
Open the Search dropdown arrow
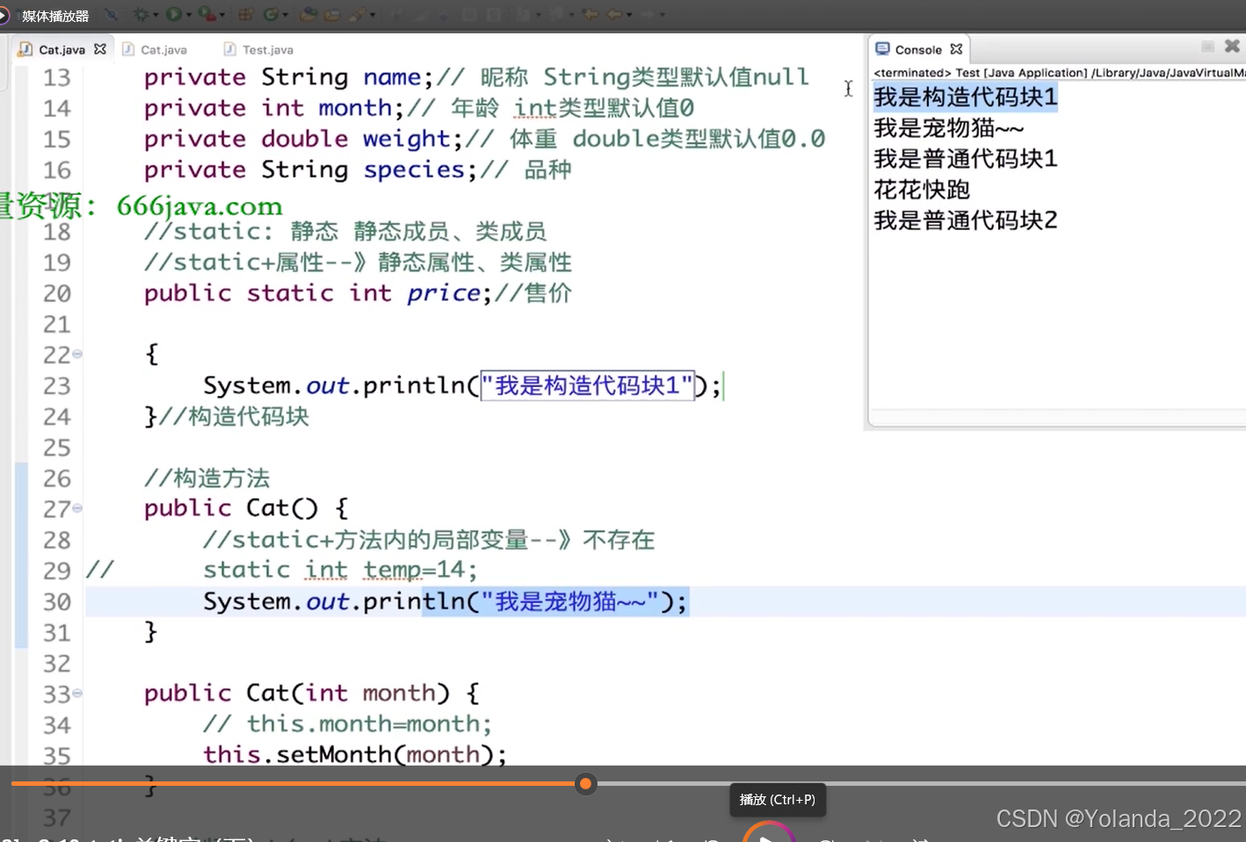tap(373, 15)
